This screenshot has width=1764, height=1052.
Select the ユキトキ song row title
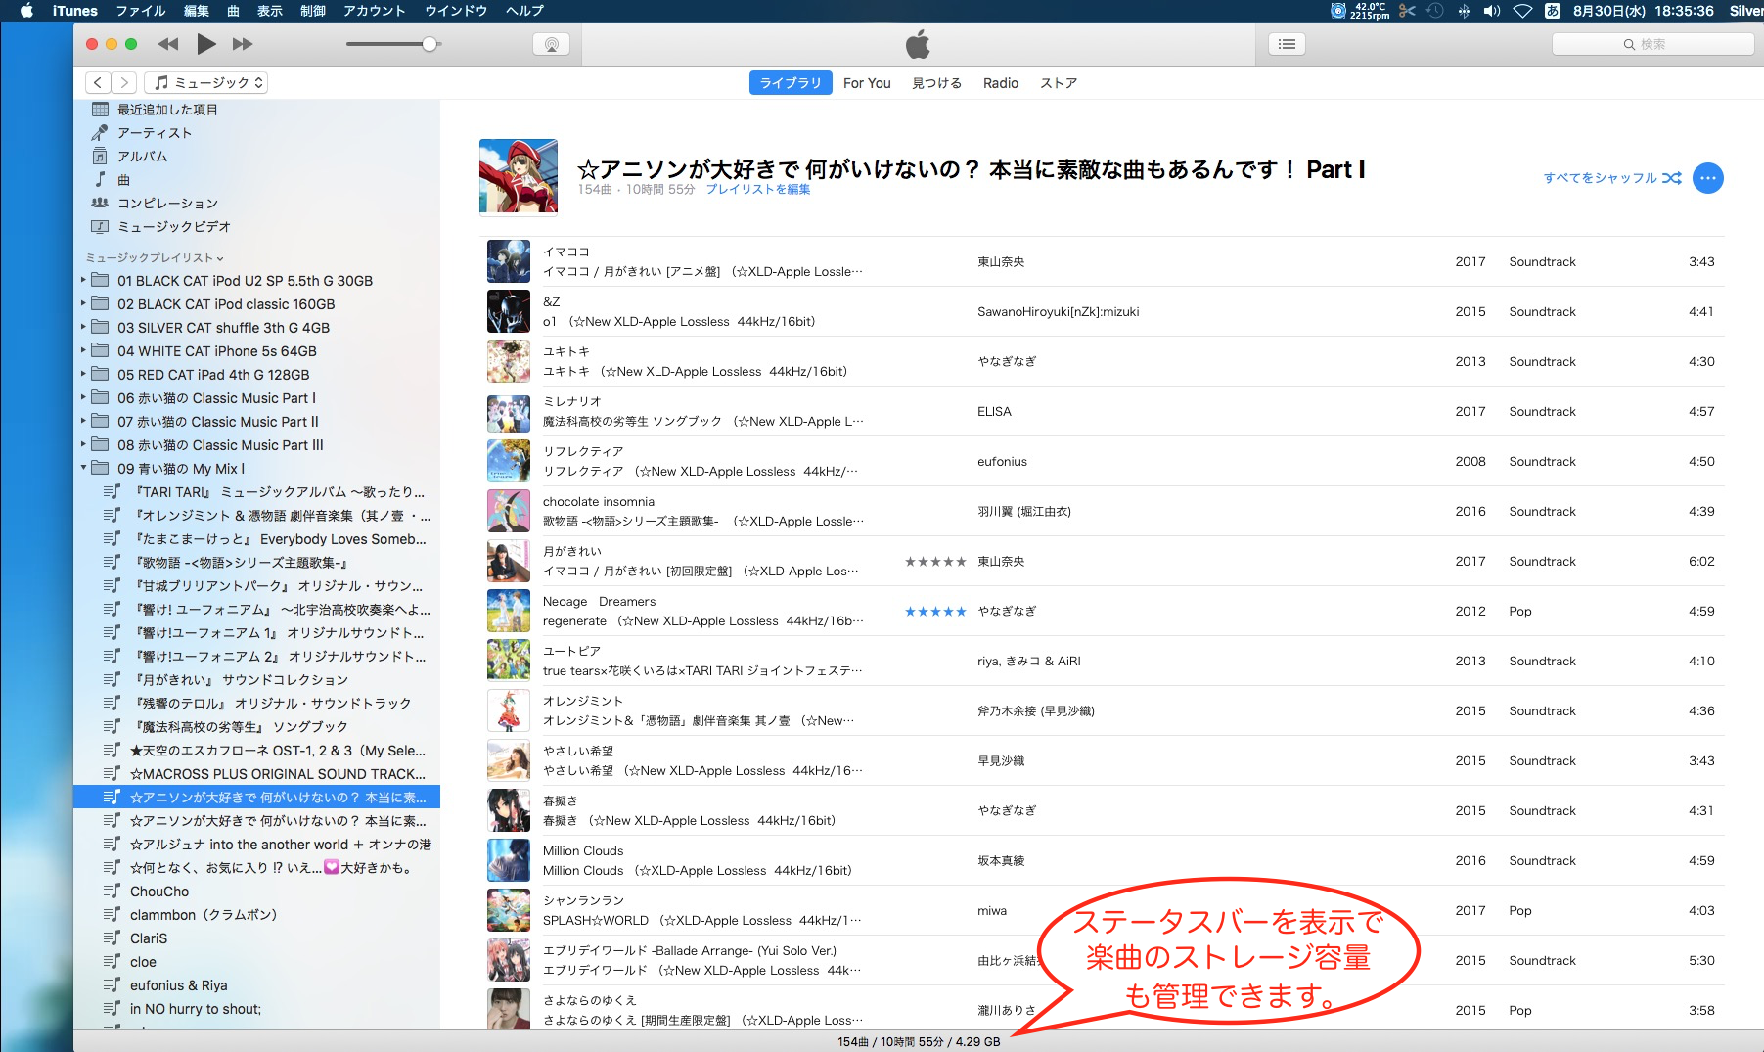(566, 351)
